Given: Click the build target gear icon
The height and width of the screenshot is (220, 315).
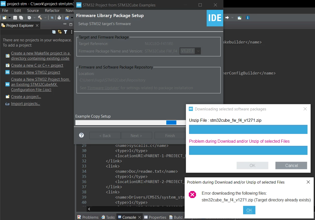Looking at the screenshot, I should click(x=29, y=18).
